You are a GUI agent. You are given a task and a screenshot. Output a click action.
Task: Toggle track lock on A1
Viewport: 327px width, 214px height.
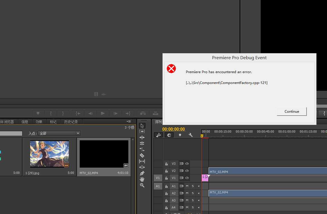[166, 186]
